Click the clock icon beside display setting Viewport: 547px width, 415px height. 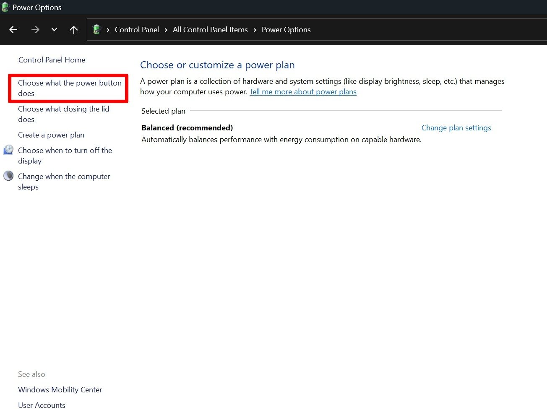coord(8,150)
